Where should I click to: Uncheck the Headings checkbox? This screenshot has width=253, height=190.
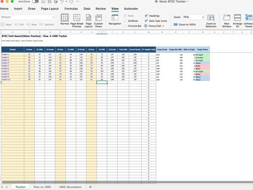pyautogui.click(x=146, y=16)
